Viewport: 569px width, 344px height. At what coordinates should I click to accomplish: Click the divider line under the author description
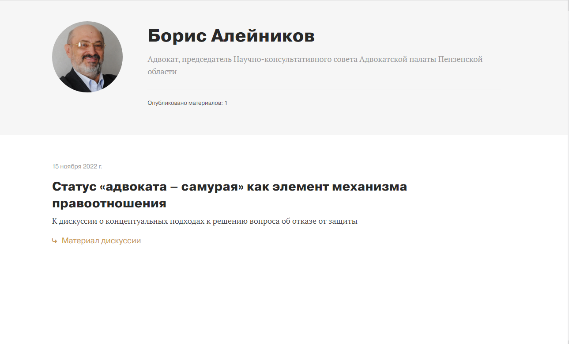click(324, 89)
